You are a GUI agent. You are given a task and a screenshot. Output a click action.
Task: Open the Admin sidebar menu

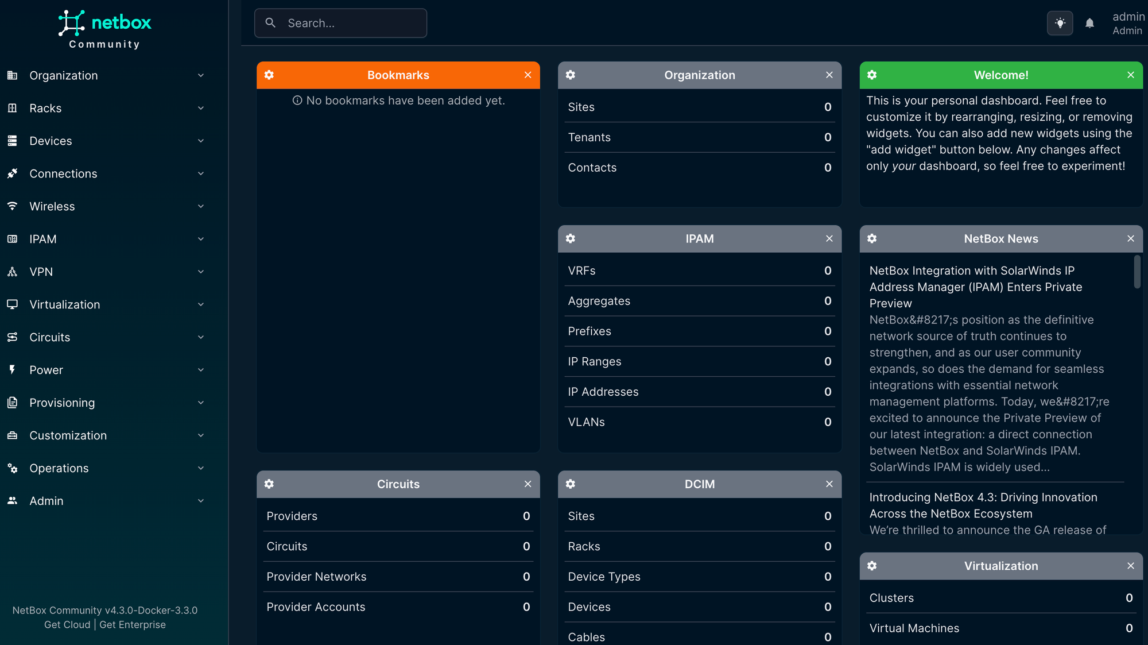click(x=106, y=501)
